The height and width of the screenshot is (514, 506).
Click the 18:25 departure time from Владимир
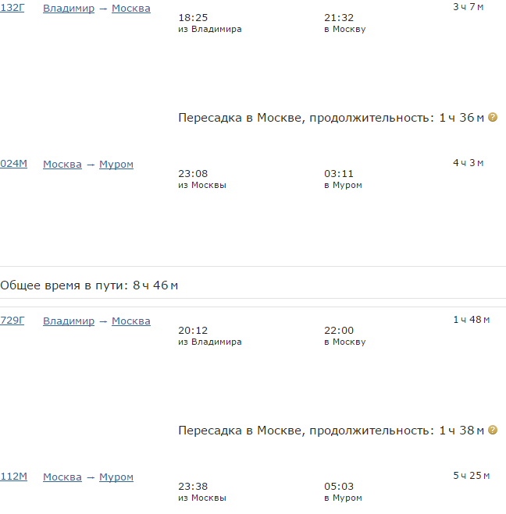coord(193,17)
